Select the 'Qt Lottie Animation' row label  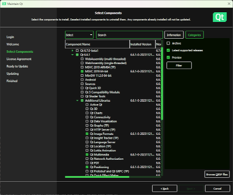(103, 151)
